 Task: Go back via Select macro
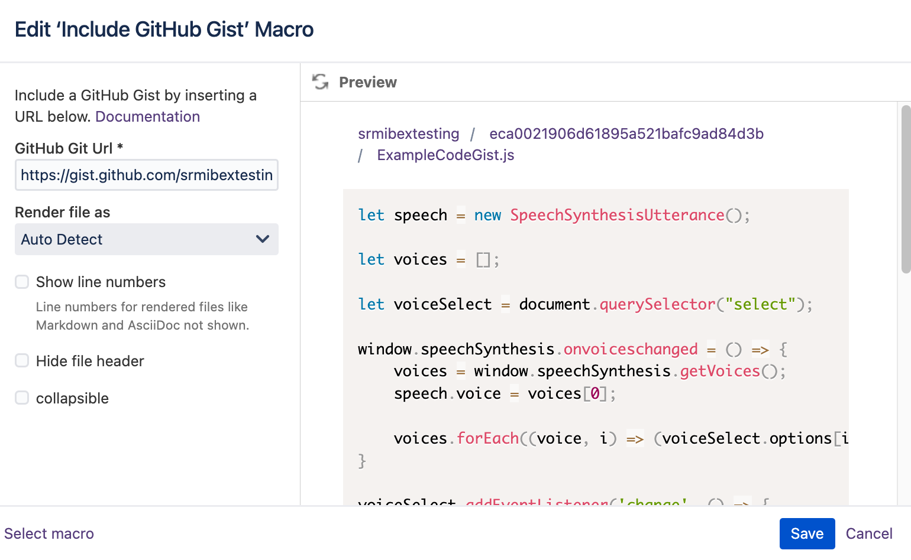[x=49, y=533]
